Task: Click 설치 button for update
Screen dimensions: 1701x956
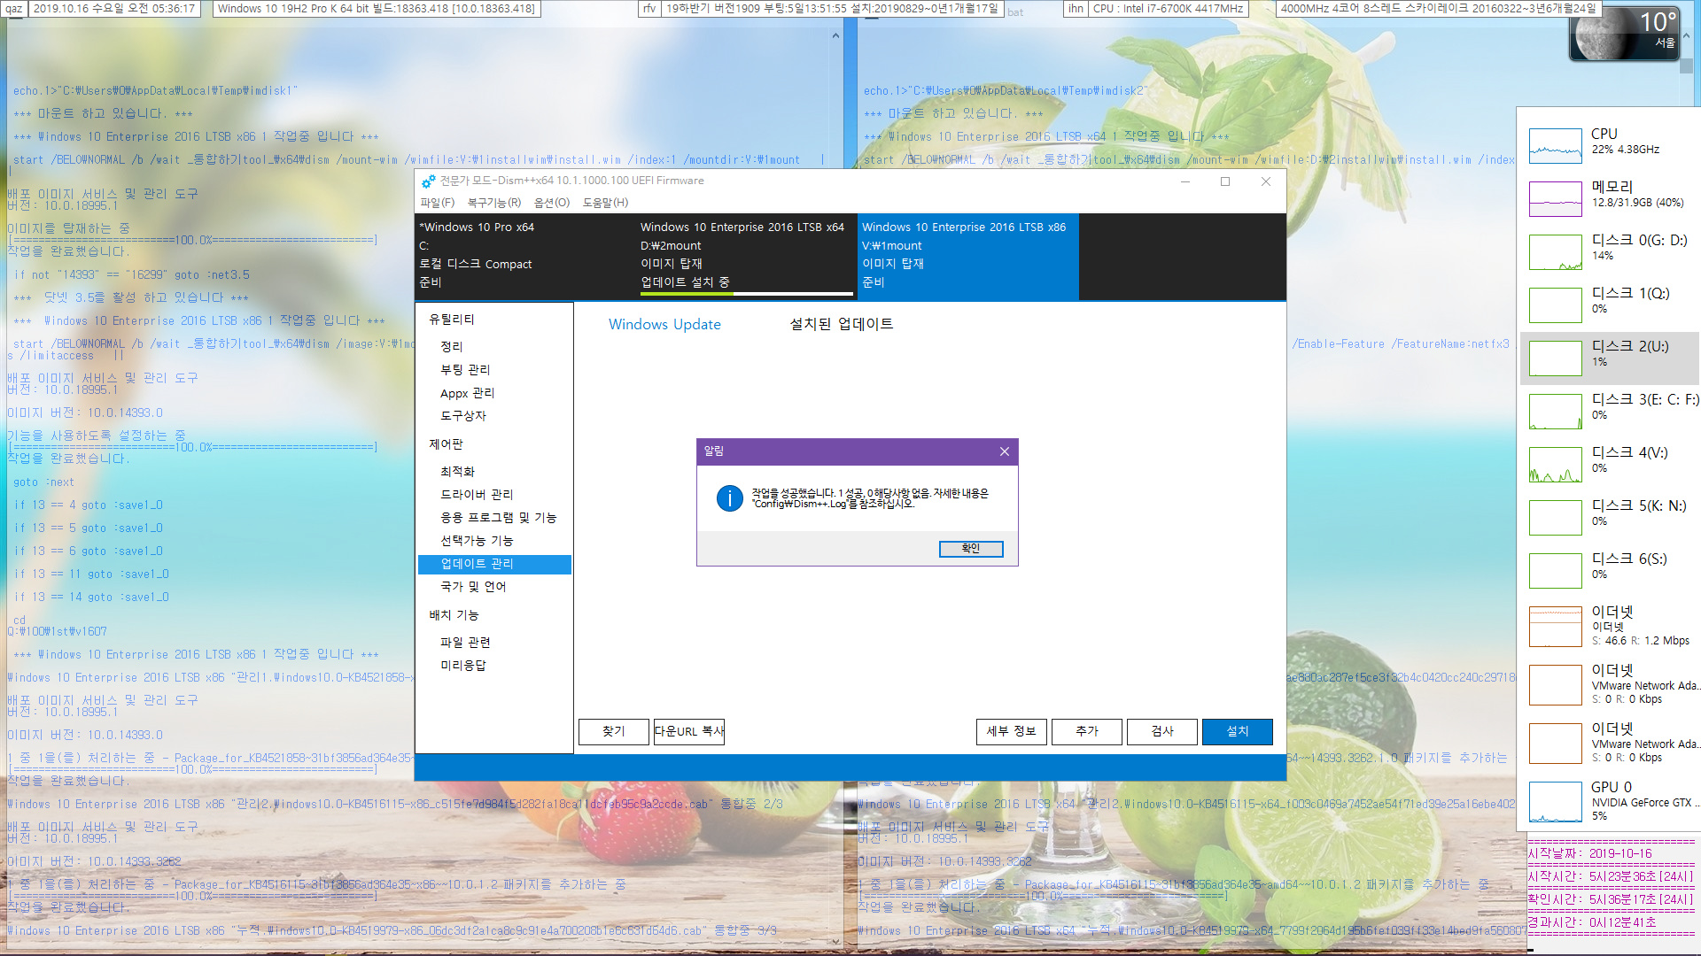Action: pos(1236,729)
